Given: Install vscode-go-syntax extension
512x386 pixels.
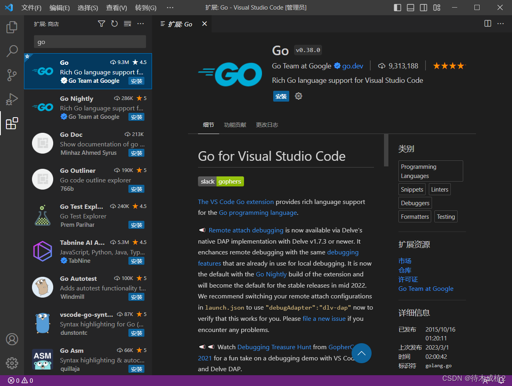Looking at the screenshot, I should 136,333.
